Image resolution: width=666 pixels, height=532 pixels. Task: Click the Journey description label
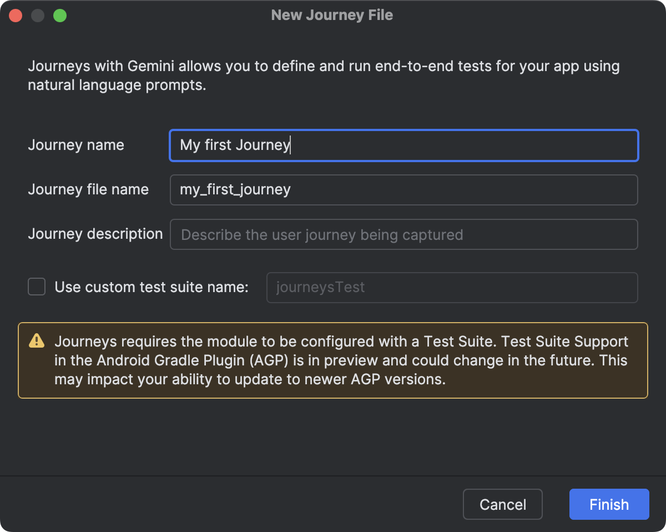(x=95, y=234)
